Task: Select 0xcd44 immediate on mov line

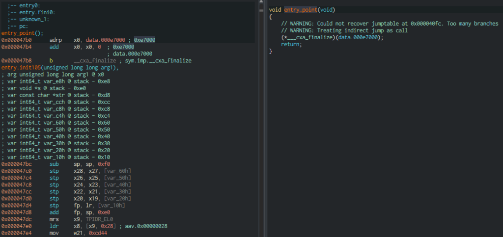Action: tap(99, 232)
